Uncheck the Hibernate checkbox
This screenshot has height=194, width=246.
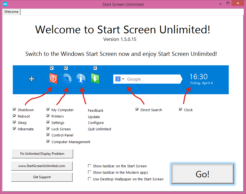(x=14, y=129)
